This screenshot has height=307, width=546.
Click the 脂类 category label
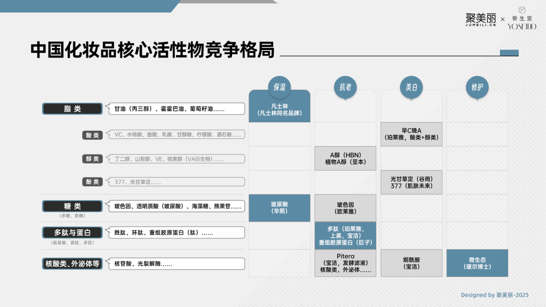(x=72, y=109)
